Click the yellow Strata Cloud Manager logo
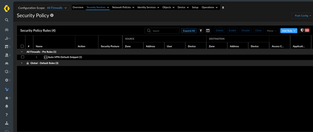313x132 pixels. tap(7, 8)
